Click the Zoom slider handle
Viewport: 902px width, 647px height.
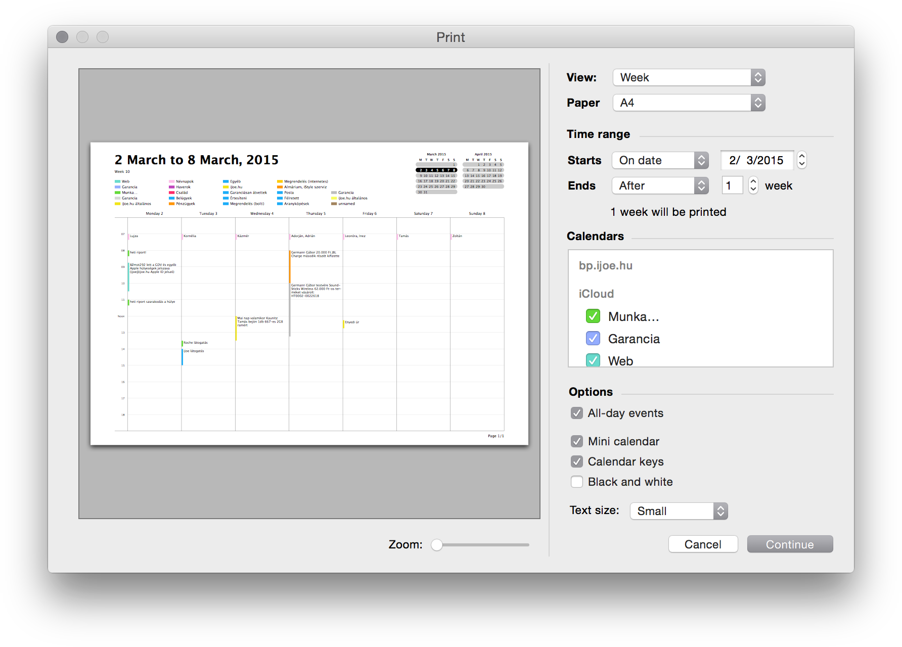pyautogui.click(x=437, y=545)
